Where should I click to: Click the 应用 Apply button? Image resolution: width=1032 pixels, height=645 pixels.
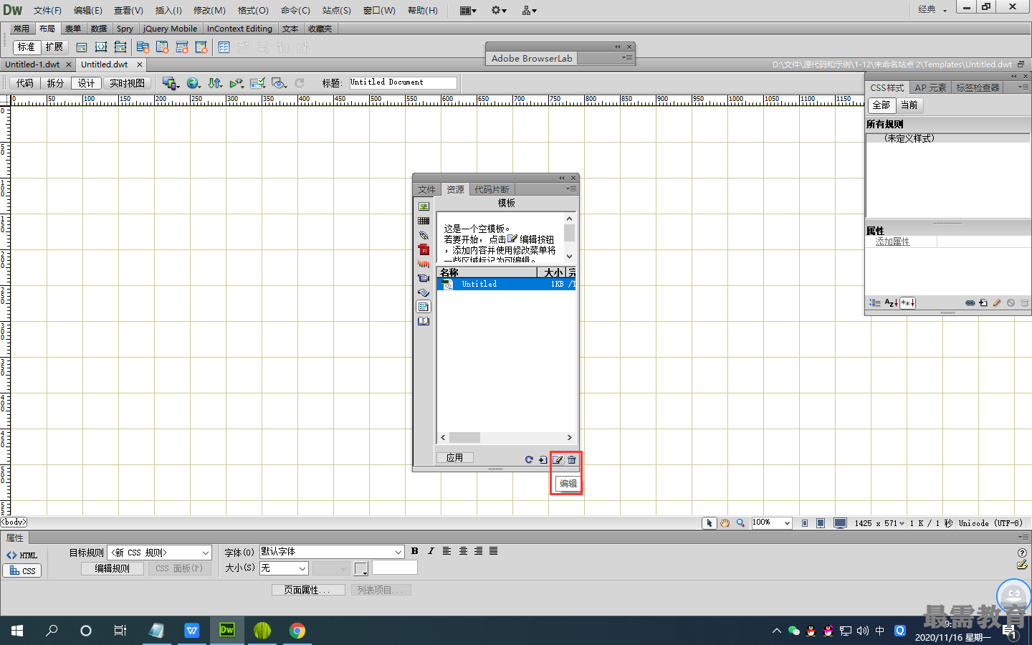pos(454,457)
